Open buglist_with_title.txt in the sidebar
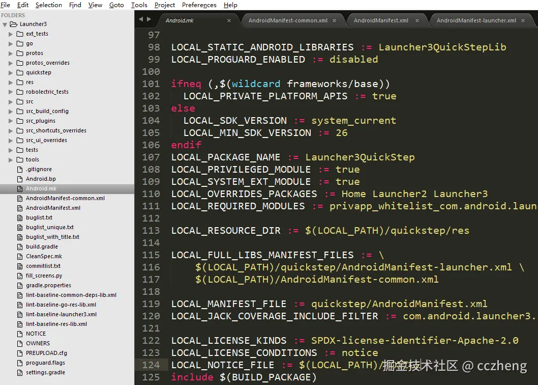 (52, 237)
